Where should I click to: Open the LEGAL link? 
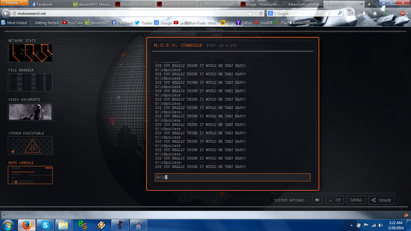pos(356,200)
